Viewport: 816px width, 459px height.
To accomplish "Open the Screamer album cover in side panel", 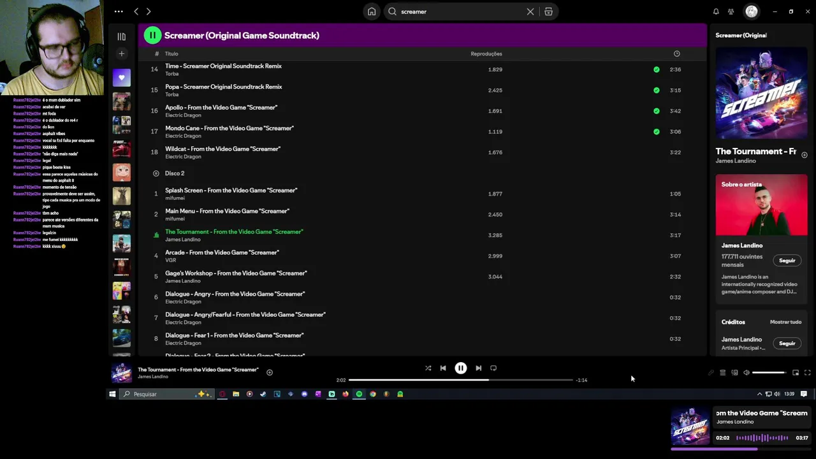I will (761, 94).
